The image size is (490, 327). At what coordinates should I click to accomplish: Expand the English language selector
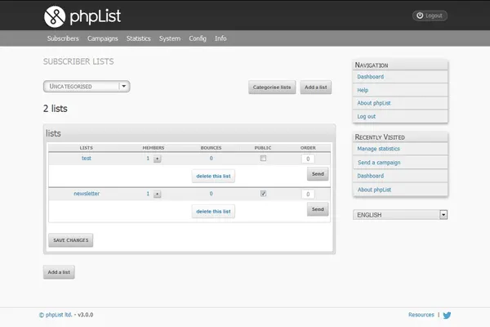[400, 214]
